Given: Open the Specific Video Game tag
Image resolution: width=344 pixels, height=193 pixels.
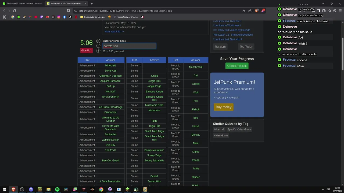Looking at the screenshot, I should click(x=239, y=129).
